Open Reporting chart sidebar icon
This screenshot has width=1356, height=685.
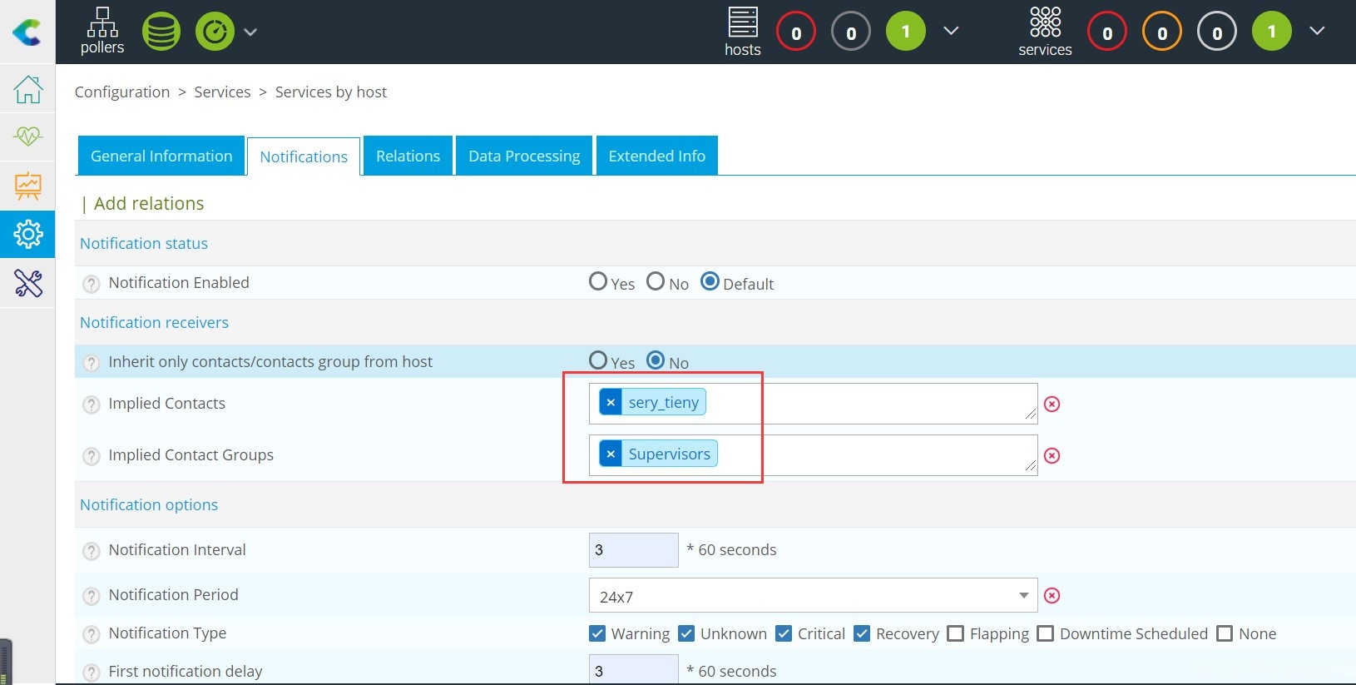[x=27, y=186]
